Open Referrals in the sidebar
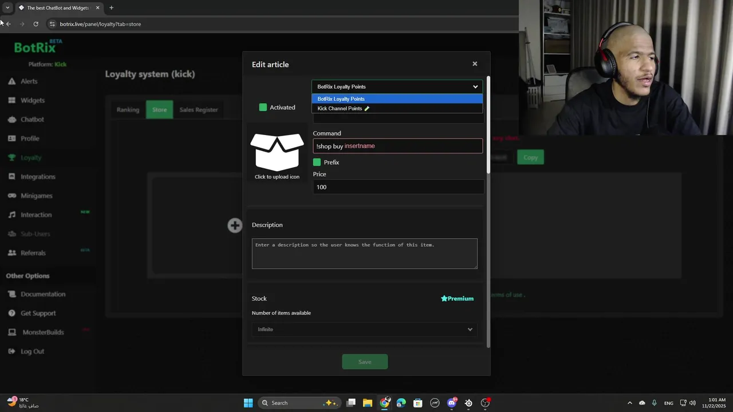This screenshot has height=412, width=733. tap(33, 252)
